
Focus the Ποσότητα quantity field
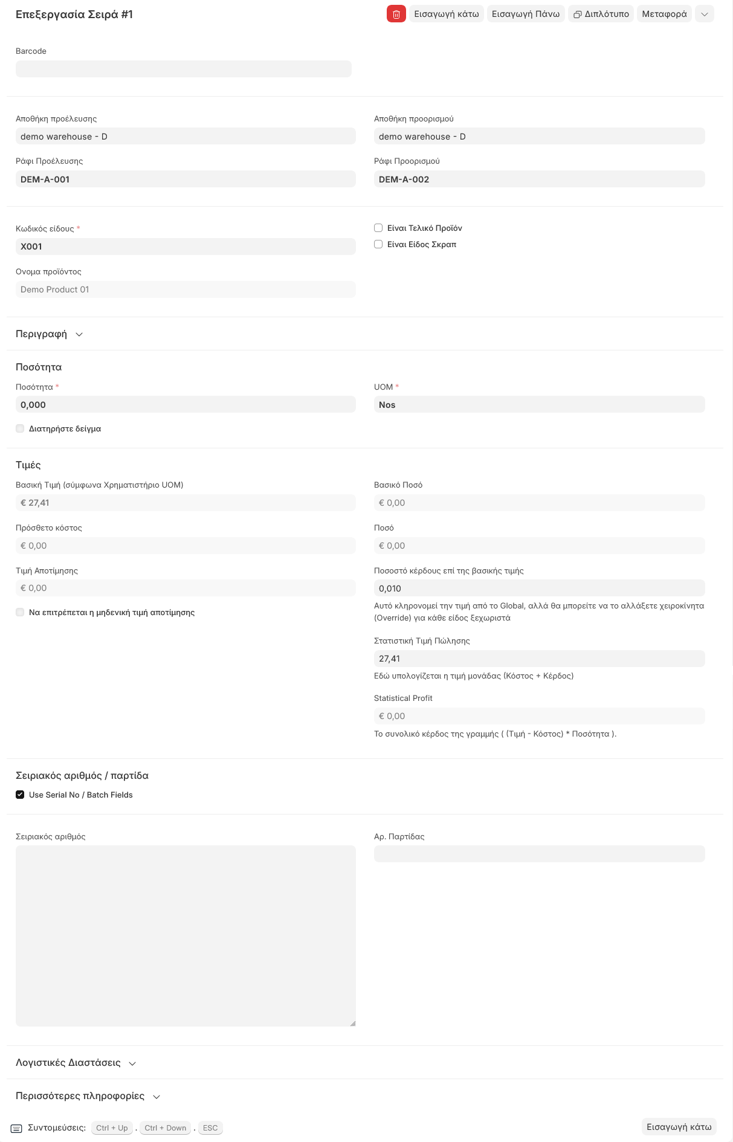click(185, 405)
